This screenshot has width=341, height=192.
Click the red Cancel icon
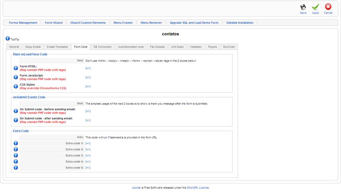328,7
